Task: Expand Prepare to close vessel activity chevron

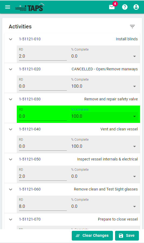Action: click(x=11, y=220)
